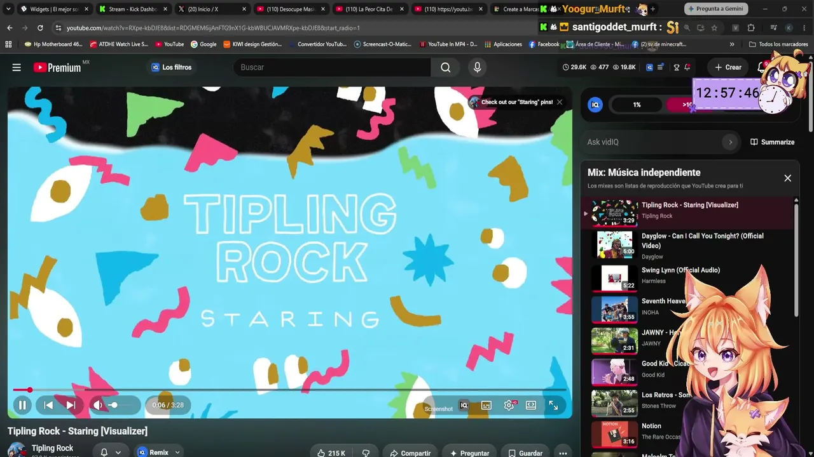Seek on the video progress bar

click(290, 390)
